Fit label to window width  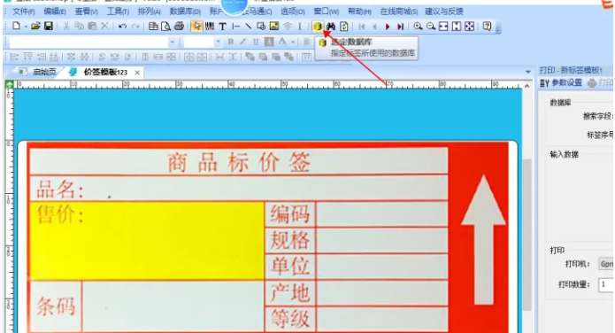point(443,27)
